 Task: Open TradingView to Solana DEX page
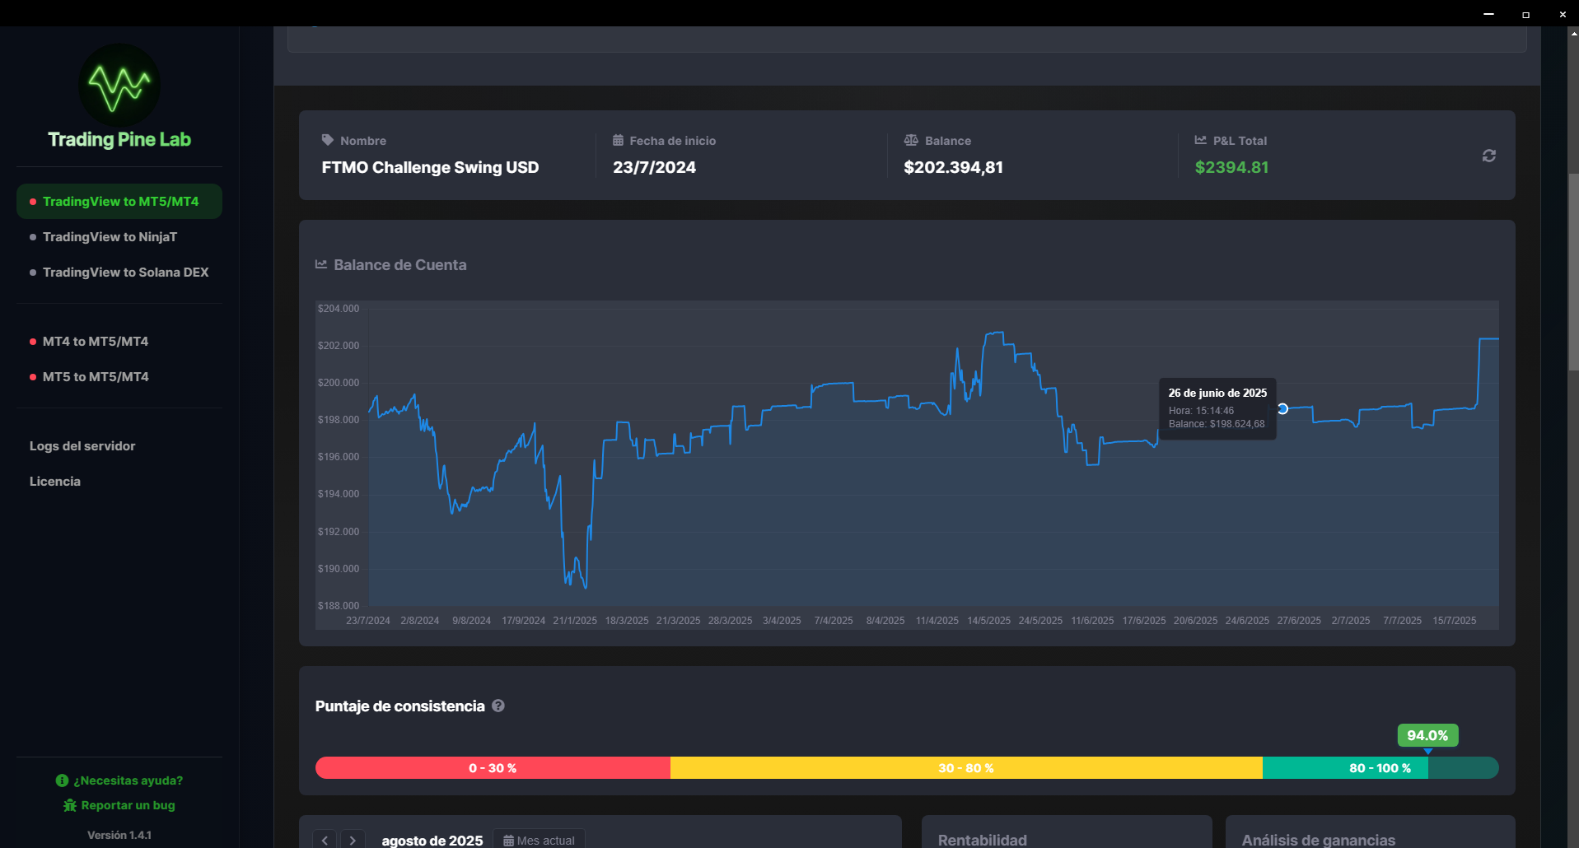click(x=125, y=273)
